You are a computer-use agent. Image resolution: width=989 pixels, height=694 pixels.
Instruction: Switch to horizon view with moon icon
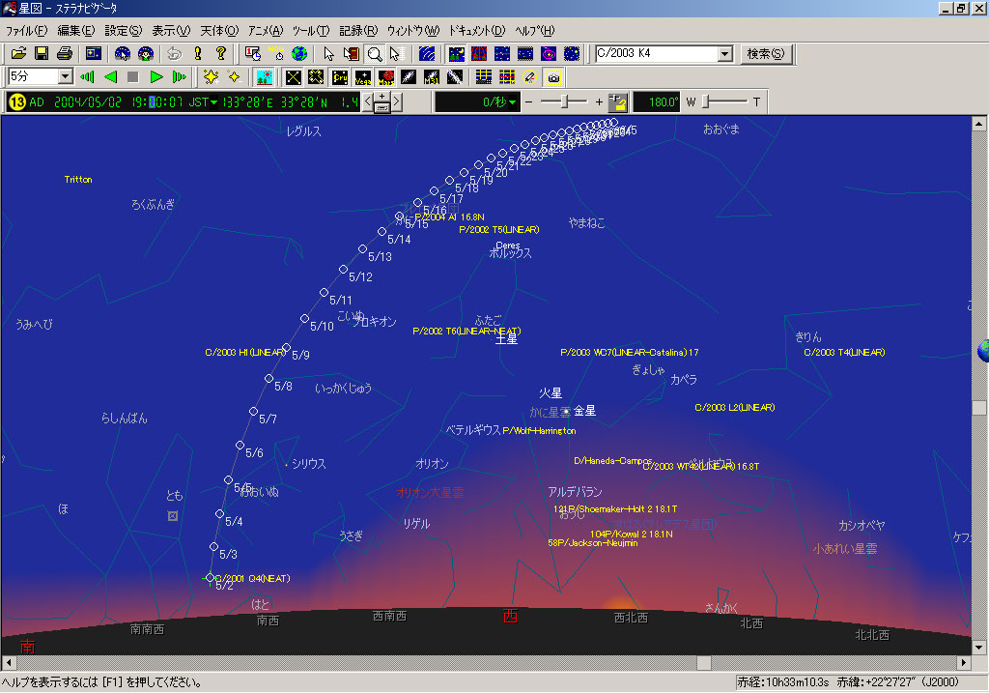pos(456,54)
